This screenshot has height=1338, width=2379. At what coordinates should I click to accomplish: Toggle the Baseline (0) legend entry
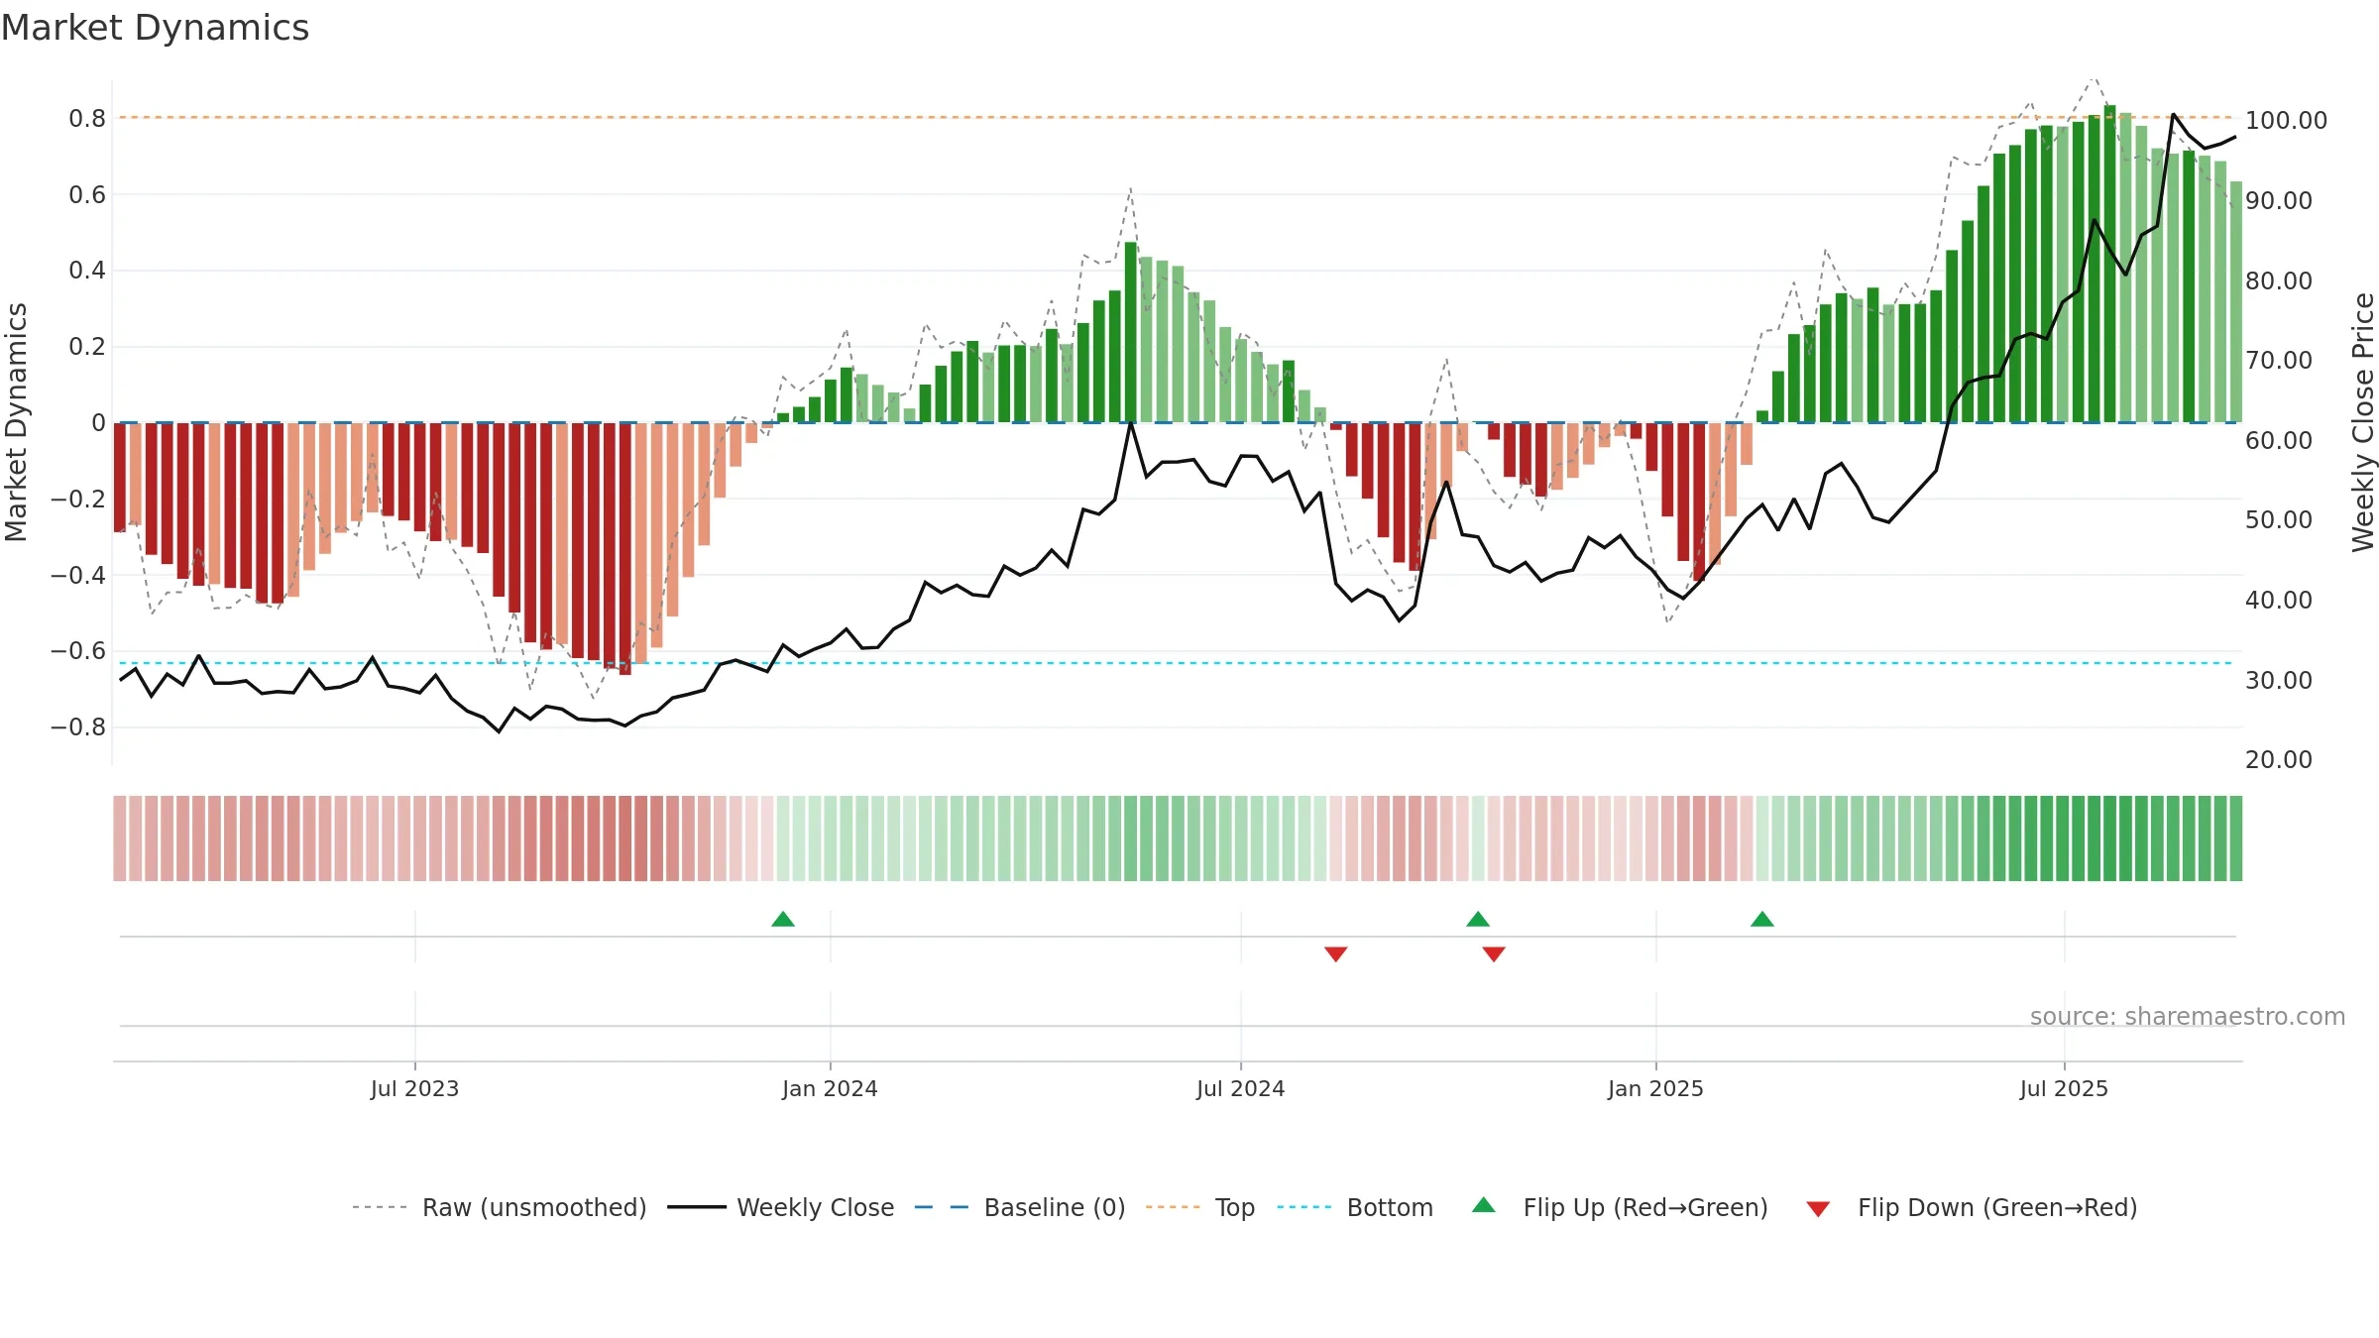tap(1020, 1207)
